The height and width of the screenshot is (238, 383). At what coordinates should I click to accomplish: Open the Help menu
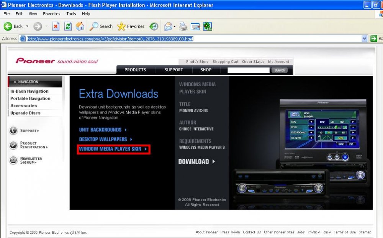click(86, 14)
